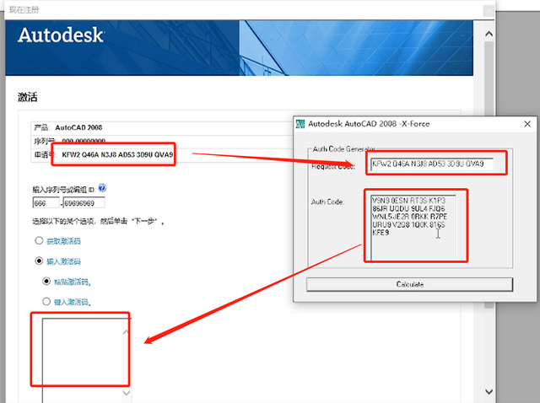Open the help icon beside 输入序列号或编组 ID
Screen dimensions: 540x403
(102, 188)
